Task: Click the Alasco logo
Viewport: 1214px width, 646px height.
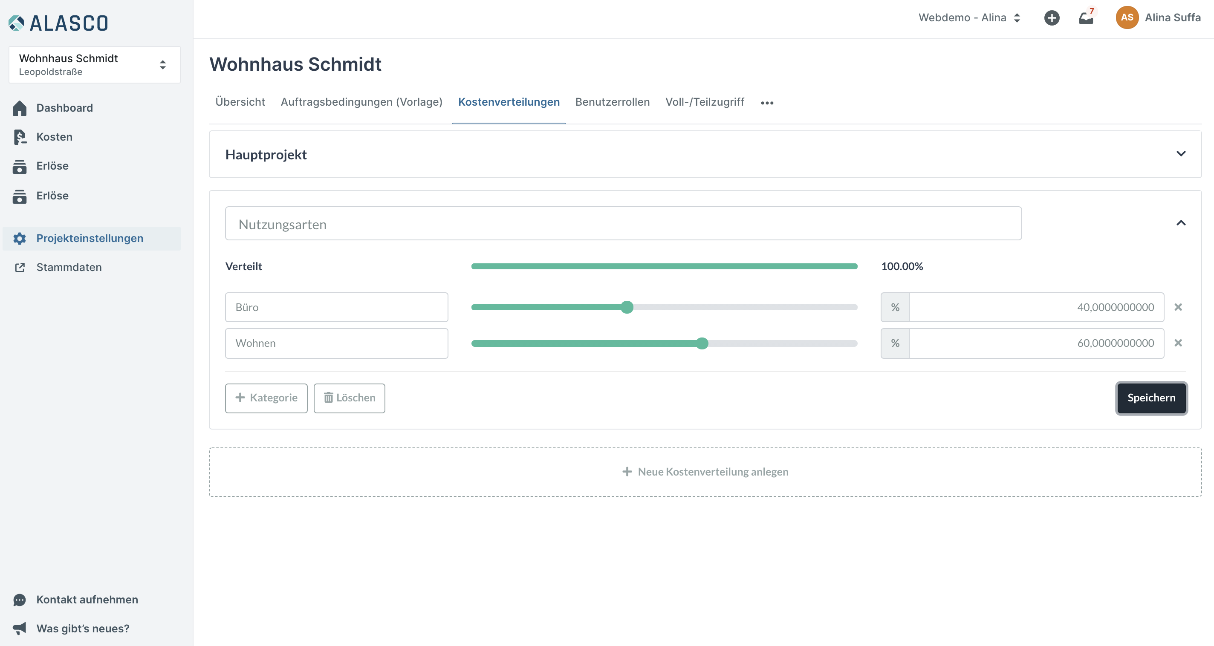Action: (58, 23)
